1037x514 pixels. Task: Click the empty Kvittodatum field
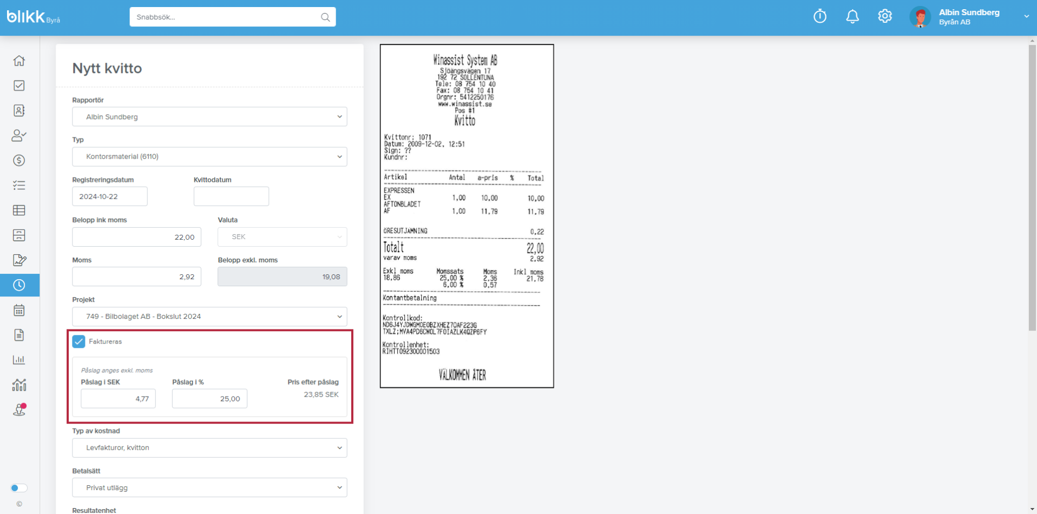(231, 196)
